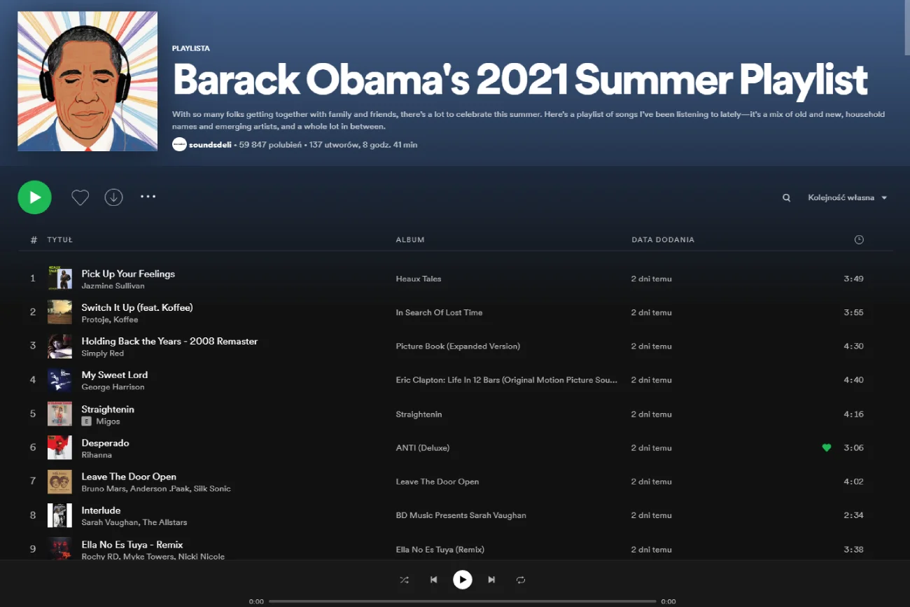
Task: Select the Pick Up Your Feelings track title
Action: tap(128, 274)
